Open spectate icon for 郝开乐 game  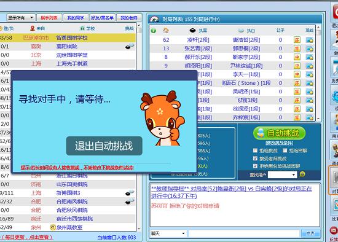pyautogui.click(x=309, y=57)
